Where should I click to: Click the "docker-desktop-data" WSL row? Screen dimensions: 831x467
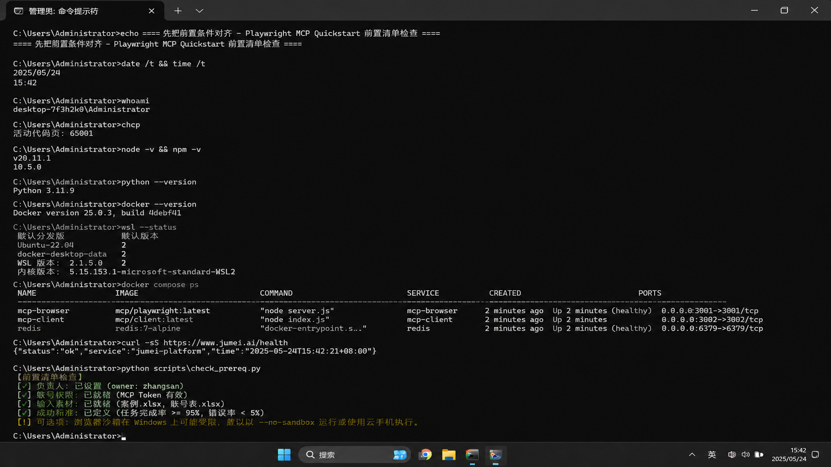coord(62,254)
